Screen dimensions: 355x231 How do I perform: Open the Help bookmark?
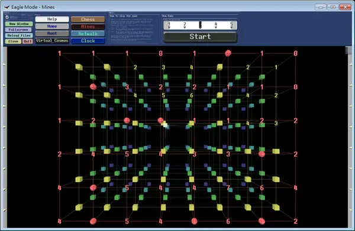coord(52,19)
